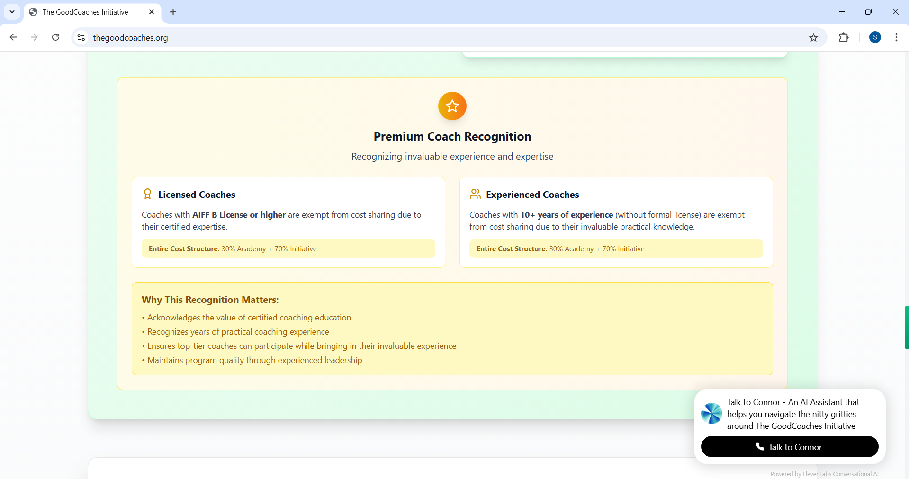Image resolution: width=909 pixels, height=479 pixels.
Task: Click the Experienced Coaches heading
Action: pyautogui.click(x=532, y=195)
